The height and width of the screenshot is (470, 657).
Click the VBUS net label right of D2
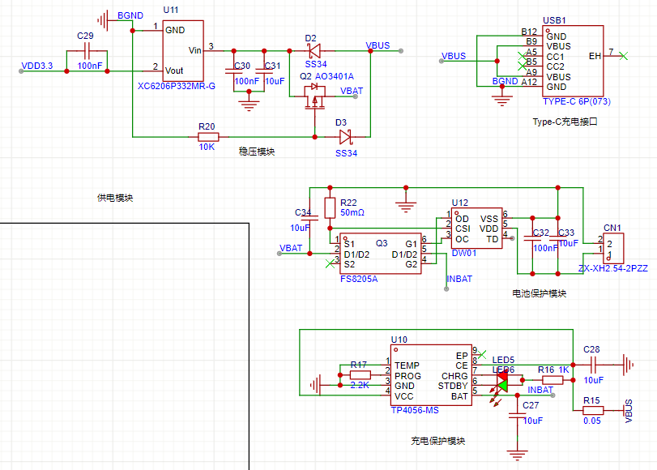378,45
